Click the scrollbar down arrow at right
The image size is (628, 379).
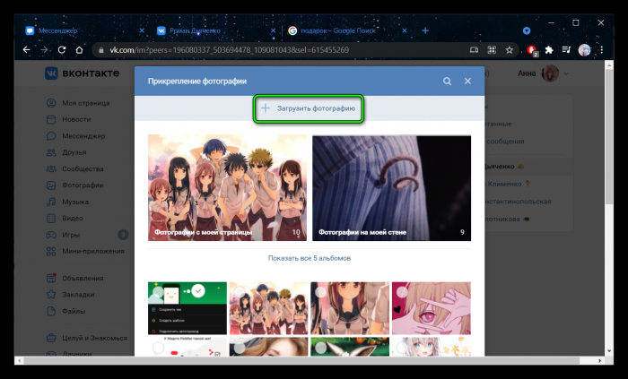[609, 351]
